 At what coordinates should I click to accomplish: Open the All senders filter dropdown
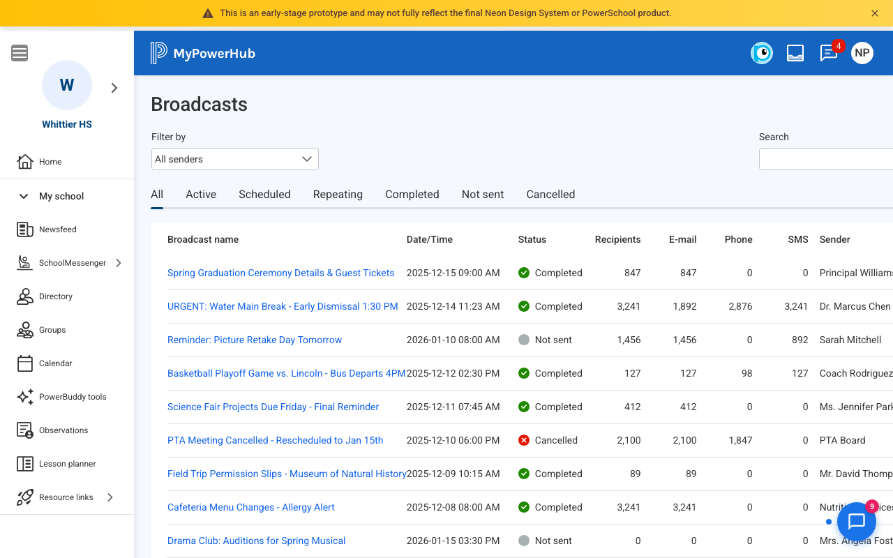pos(234,159)
